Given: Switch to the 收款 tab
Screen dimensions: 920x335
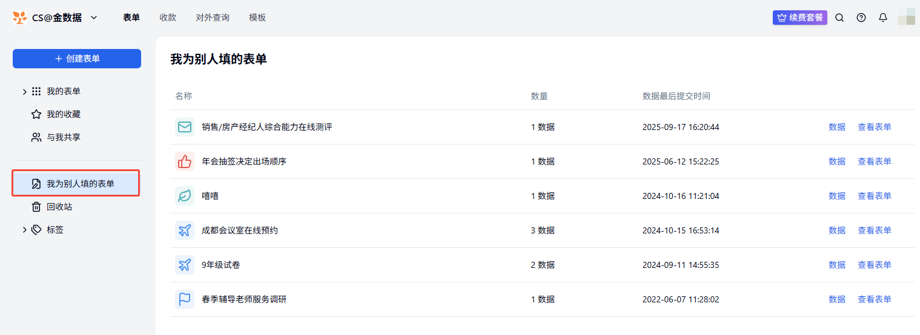Looking at the screenshot, I should (168, 18).
